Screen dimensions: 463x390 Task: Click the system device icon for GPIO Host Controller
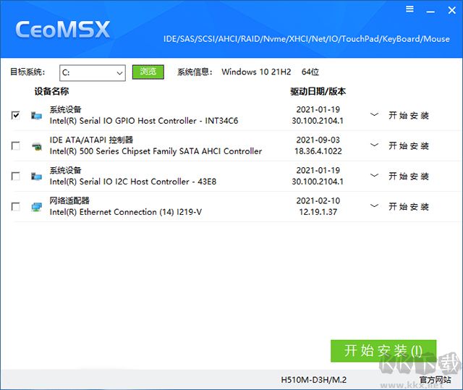pos(36,116)
